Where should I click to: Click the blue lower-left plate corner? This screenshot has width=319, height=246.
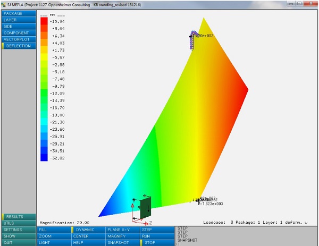pyautogui.click(x=100, y=216)
